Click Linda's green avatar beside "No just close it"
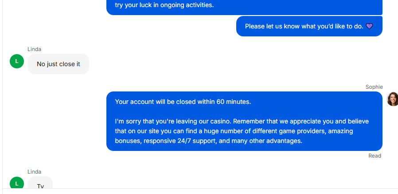398x194 pixels. click(17, 61)
